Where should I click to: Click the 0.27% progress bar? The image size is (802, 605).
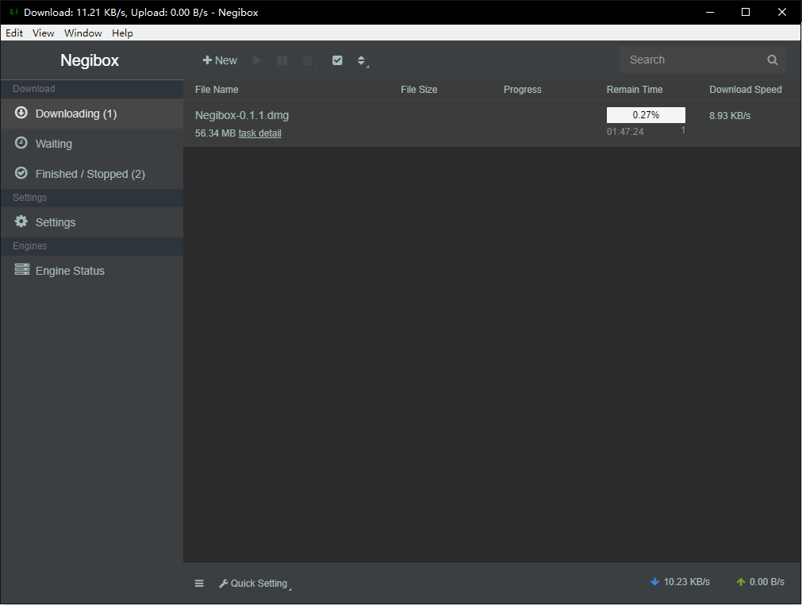646,115
